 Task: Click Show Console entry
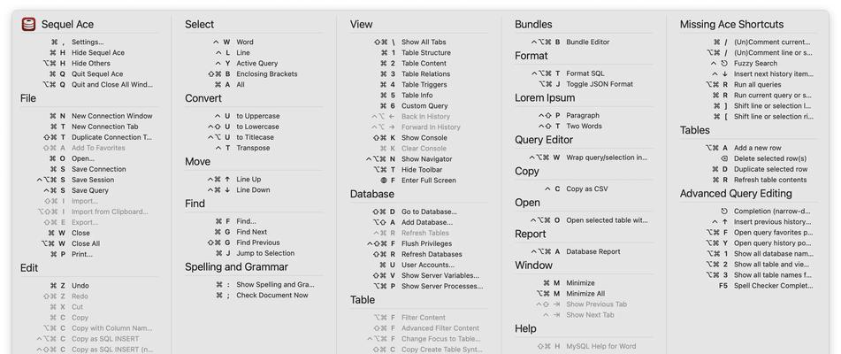click(x=424, y=138)
